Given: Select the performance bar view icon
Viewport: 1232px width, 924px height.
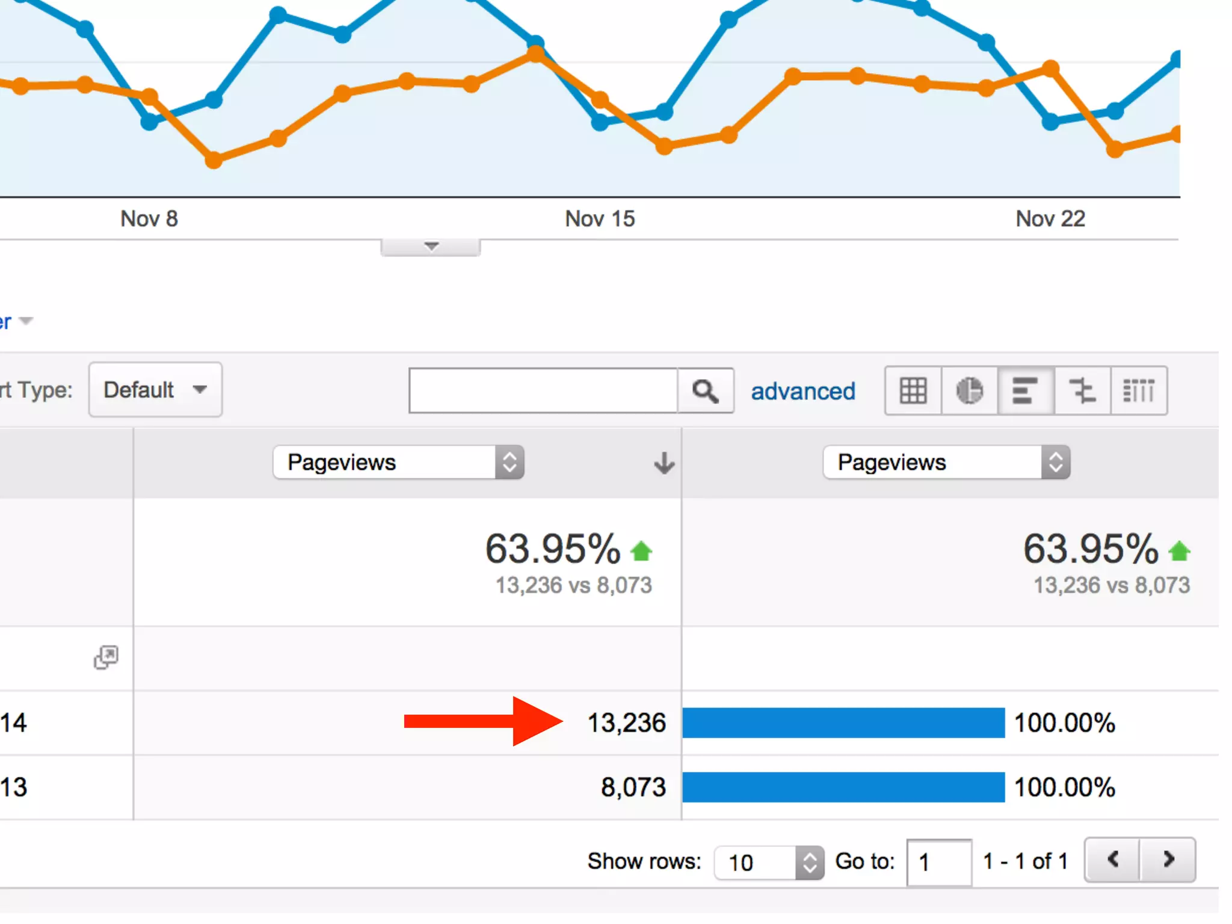Looking at the screenshot, I should coord(1025,391).
